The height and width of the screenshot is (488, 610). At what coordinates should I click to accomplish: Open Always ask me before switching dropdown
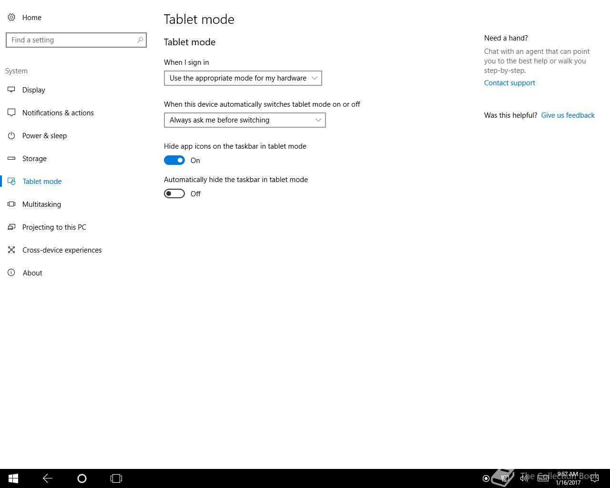pos(245,120)
